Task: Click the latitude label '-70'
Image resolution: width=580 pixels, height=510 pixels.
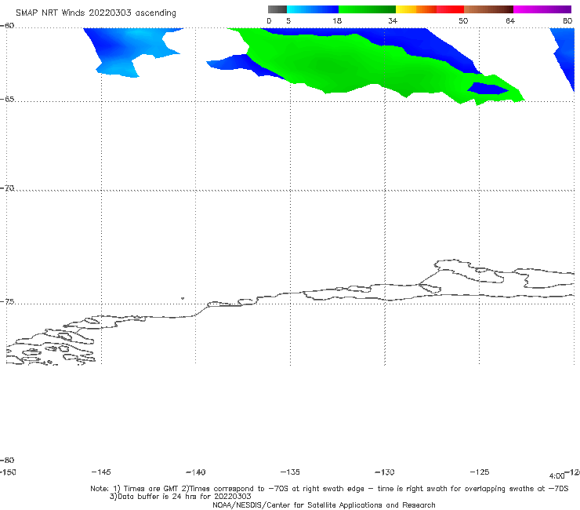Action: tap(7, 188)
